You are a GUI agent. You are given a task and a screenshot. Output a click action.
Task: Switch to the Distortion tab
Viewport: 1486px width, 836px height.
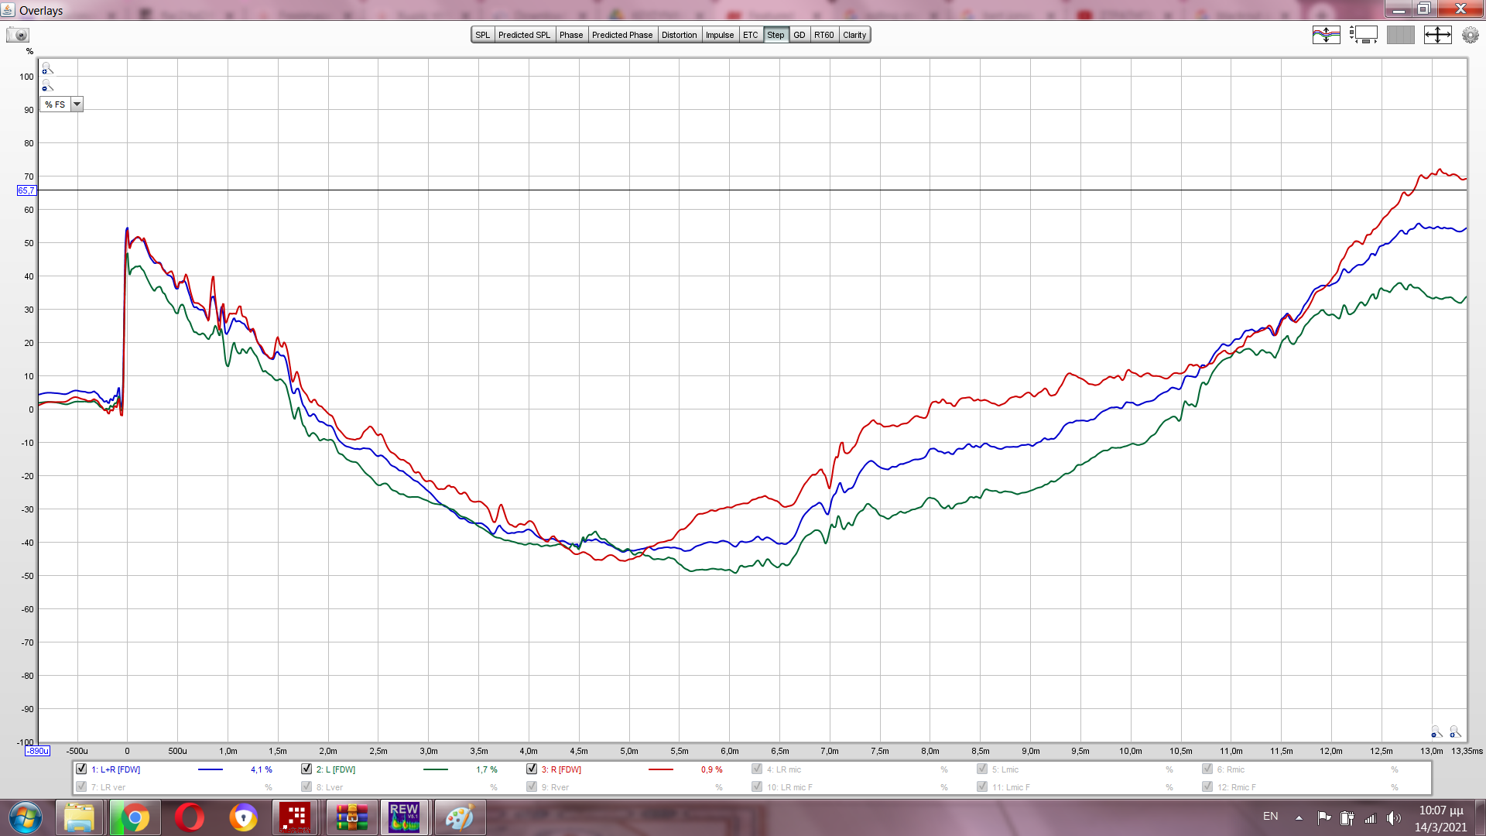point(679,35)
